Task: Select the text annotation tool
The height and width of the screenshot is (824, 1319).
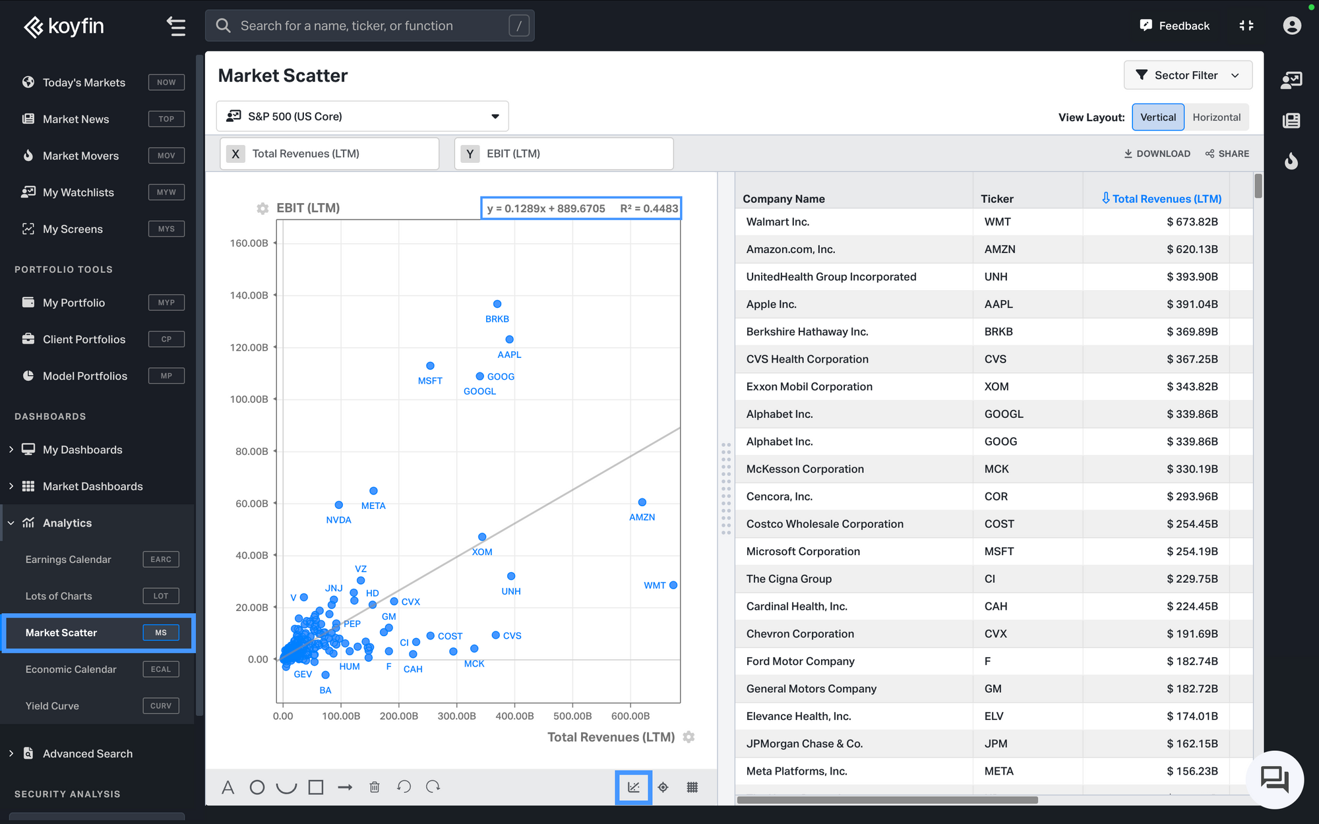Action: [x=228, y=787]
